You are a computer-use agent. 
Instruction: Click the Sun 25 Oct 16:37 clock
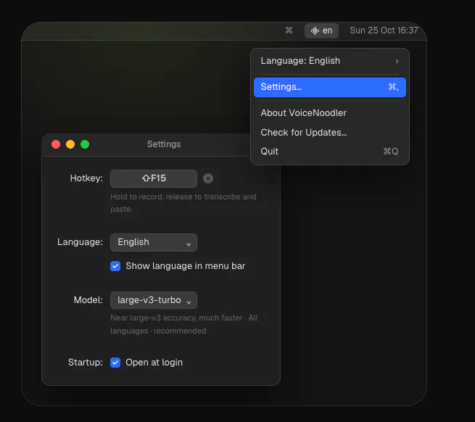click(x=384, y=30)
